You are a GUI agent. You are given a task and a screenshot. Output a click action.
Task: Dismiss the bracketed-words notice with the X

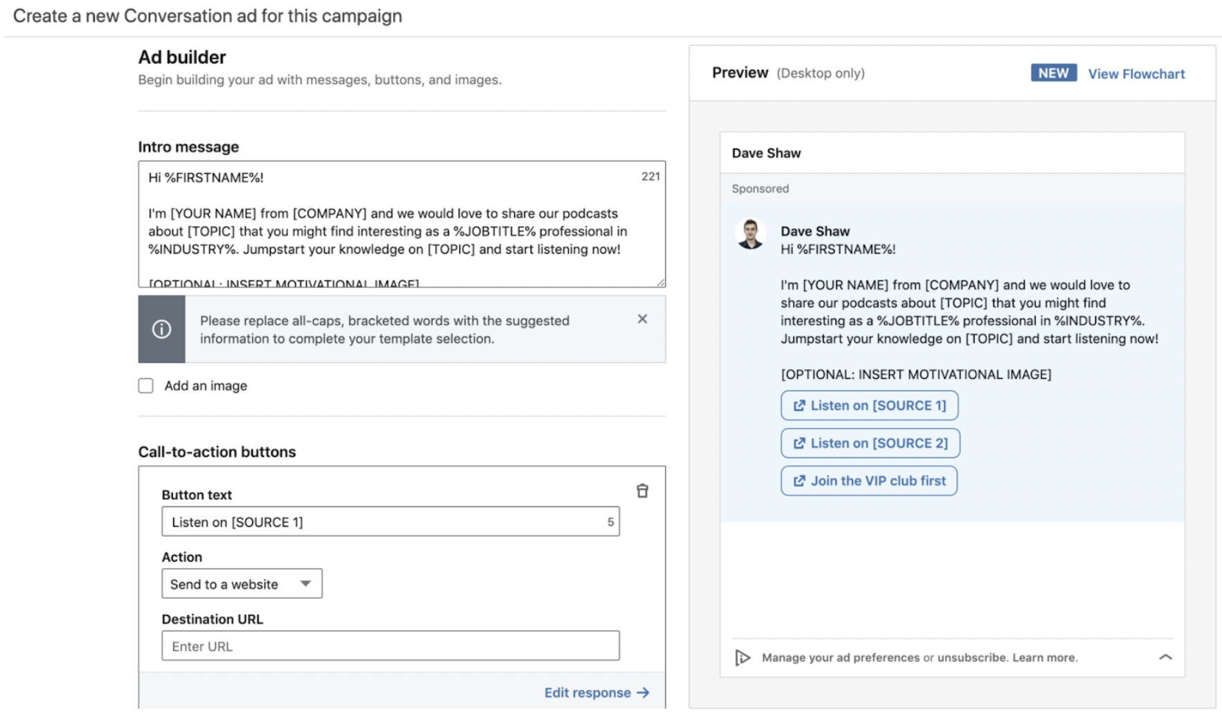tap(642, 319)
